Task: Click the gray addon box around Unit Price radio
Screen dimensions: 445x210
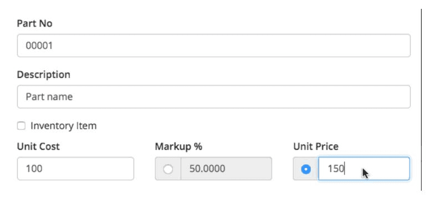Action: pos(306,169)
